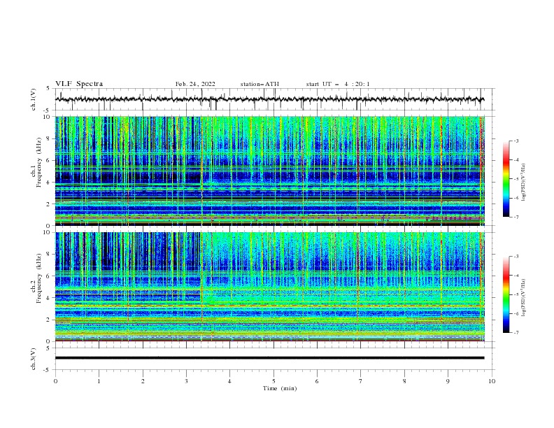
Task: Click the ch.3 black voltage trace
Action: click(x=269, y=358)
